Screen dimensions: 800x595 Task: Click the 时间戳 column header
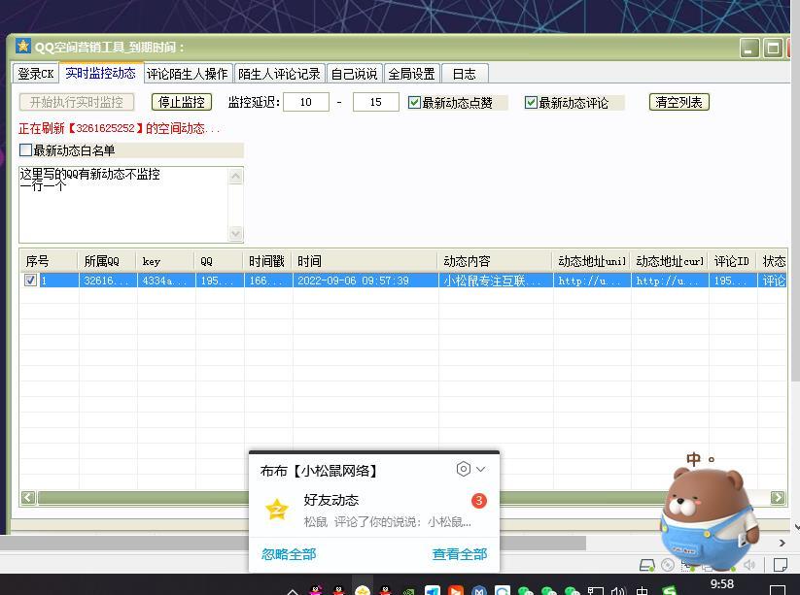click(x=268, y=261)
